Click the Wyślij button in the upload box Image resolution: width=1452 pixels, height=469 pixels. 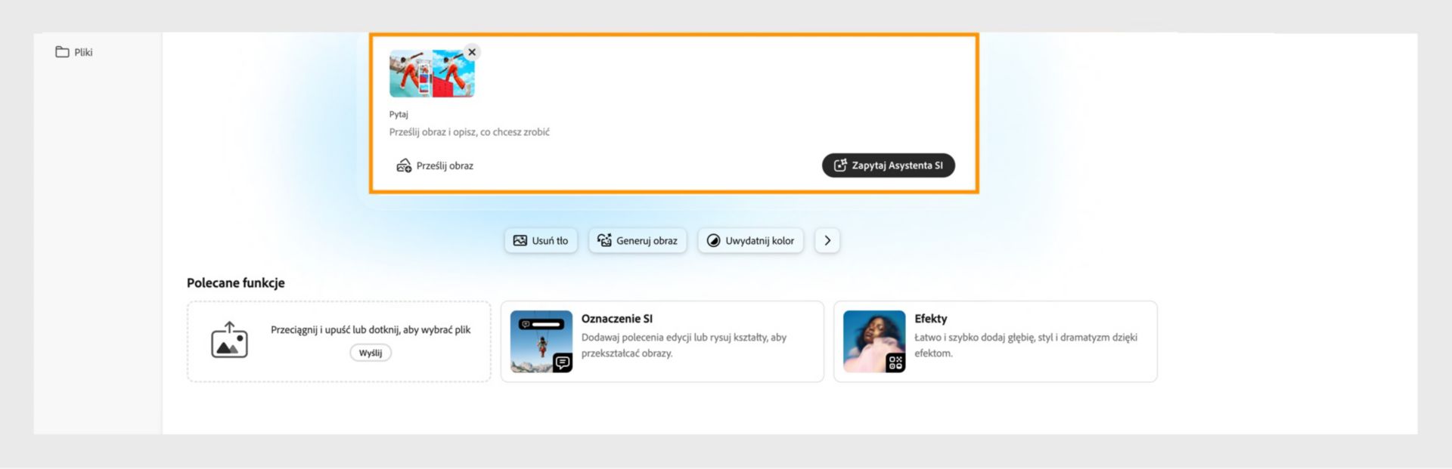[371, 353]
